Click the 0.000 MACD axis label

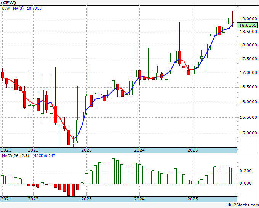(246, 183)
